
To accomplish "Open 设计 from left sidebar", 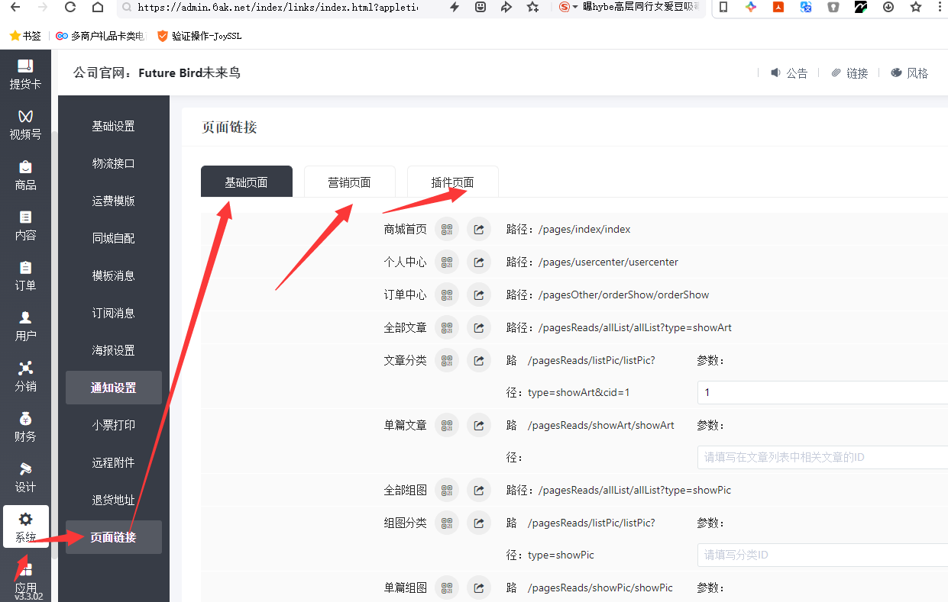I will (25, 477).
